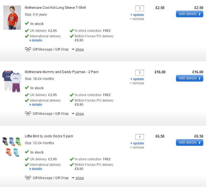This screenshot has height=187, width=211.
Task: Click gift bow icon for Cool Kid T-Shirt
Action: (x=28, y=49)
